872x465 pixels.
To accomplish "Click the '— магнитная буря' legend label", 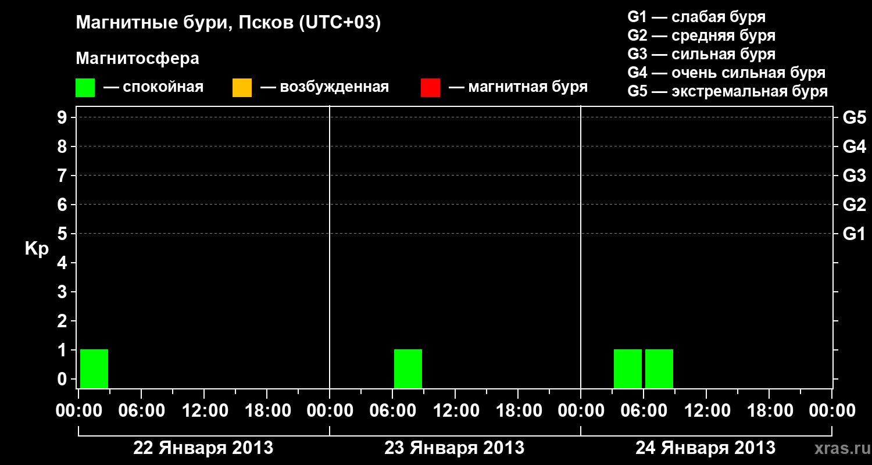I will (518, 87).
